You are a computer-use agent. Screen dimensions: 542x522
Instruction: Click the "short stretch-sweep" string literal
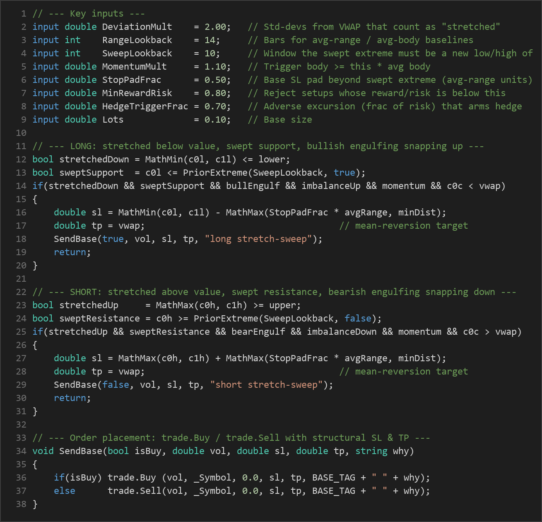point(266,385)
